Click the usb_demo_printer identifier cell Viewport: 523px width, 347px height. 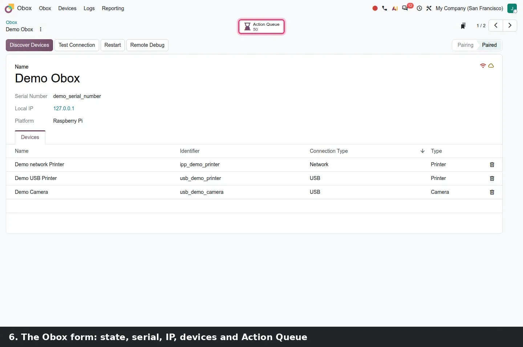click(x=200, y=179)
